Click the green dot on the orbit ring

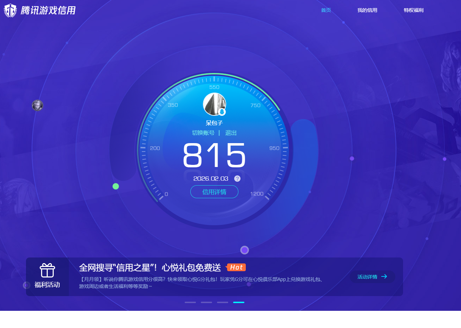click(x=116, y=186)
